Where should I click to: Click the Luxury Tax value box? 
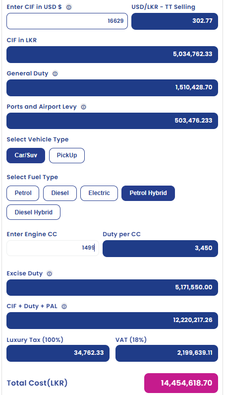coord(58,353)
